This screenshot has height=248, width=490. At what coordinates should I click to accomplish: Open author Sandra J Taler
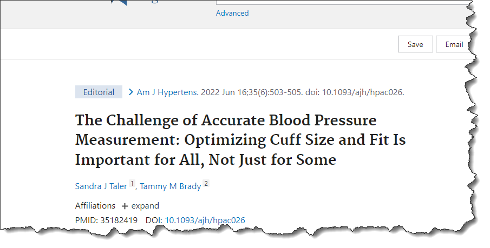tap(101, 186)
